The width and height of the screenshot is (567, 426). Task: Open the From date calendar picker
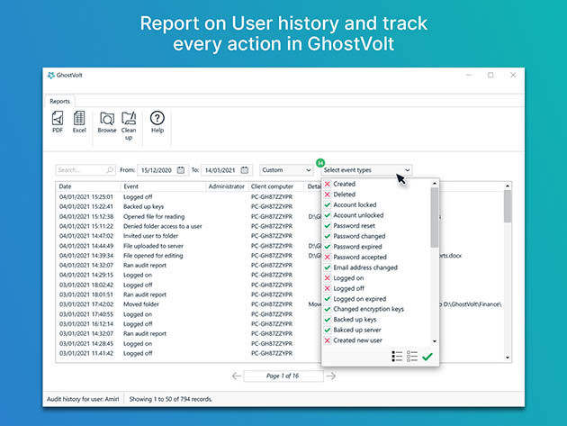(181, 169)
